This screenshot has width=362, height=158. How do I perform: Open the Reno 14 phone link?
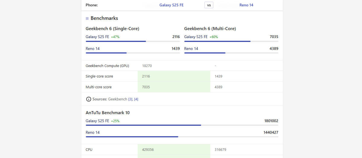pyautogui.click(x=246, y=5)
